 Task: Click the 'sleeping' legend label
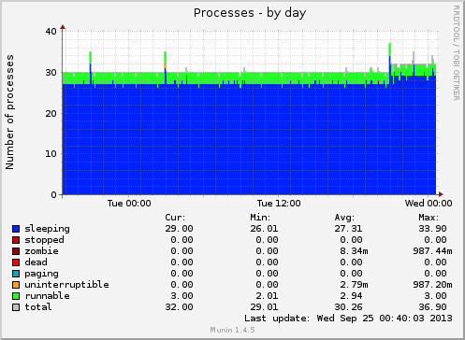(x=48, y=229)
